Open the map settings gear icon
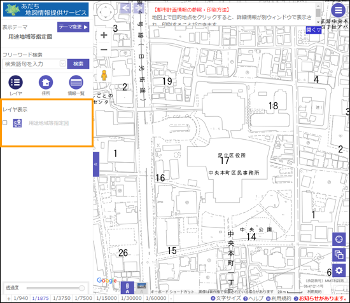Image resolution: width=350 pixels, height=303 pixels. click(x=339, y=271)
